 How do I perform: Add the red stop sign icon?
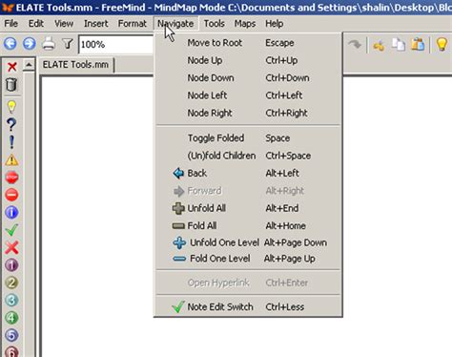point(11,178)
